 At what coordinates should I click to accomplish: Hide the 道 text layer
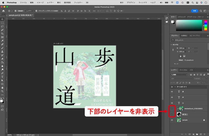172,92
